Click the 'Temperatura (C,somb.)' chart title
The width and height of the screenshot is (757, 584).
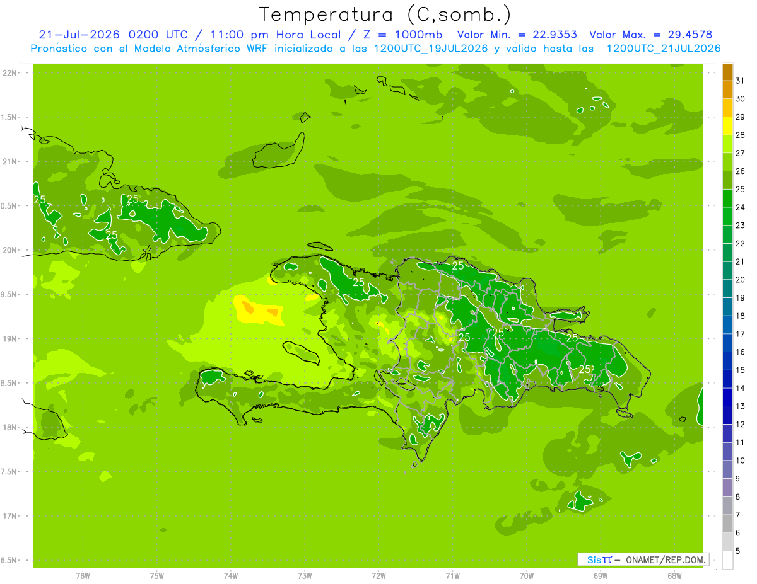pyautogui.click(x=385, y=14)
